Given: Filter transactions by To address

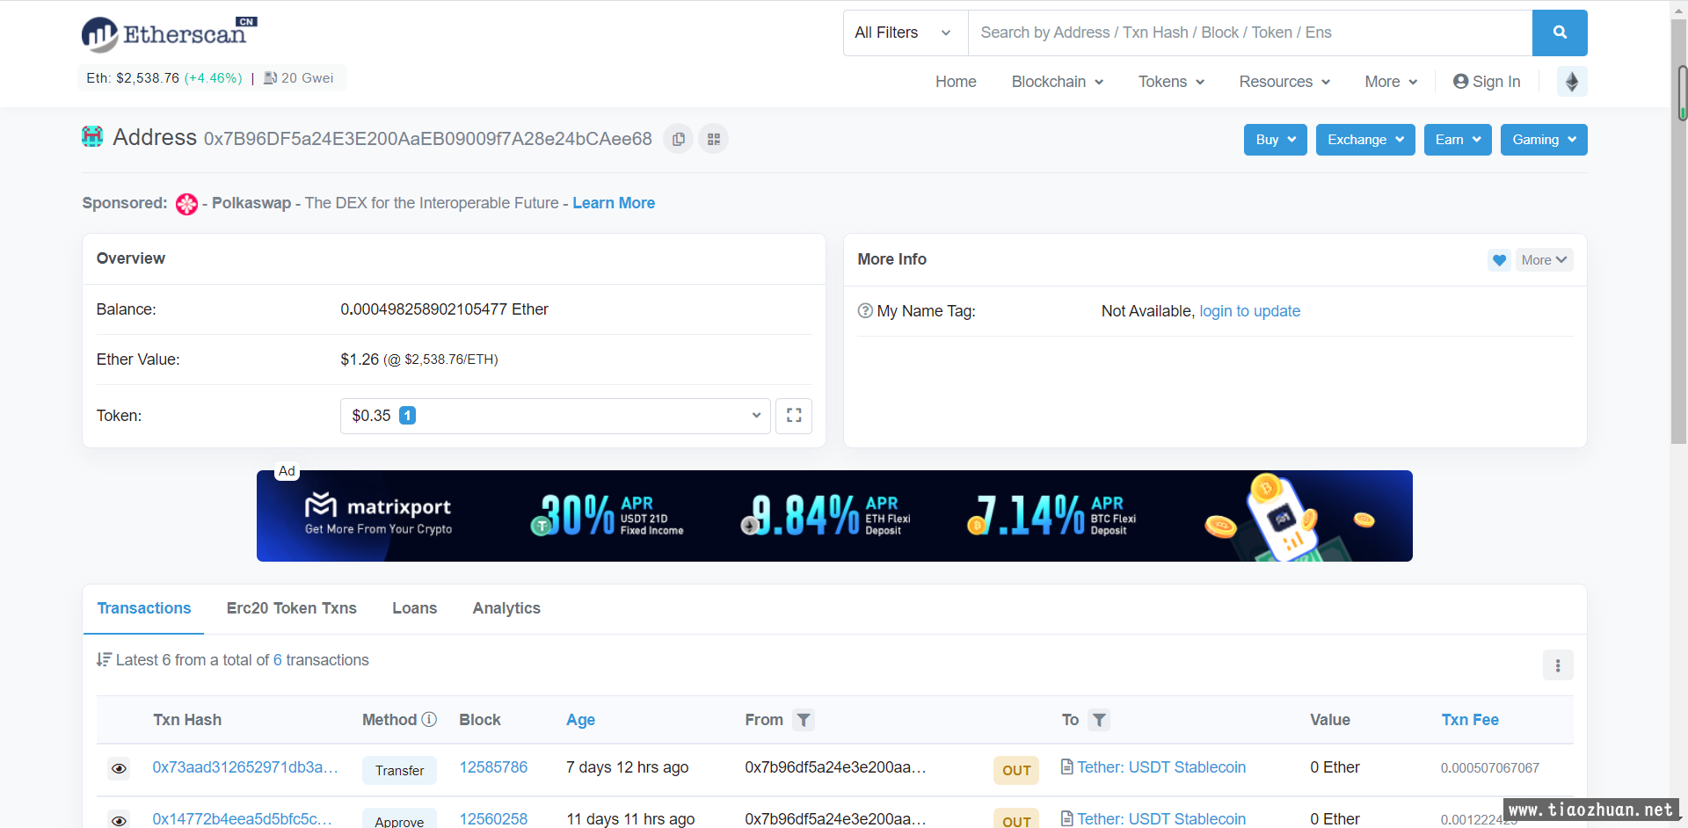Looking at the screenshot, I should point(1099,720).
